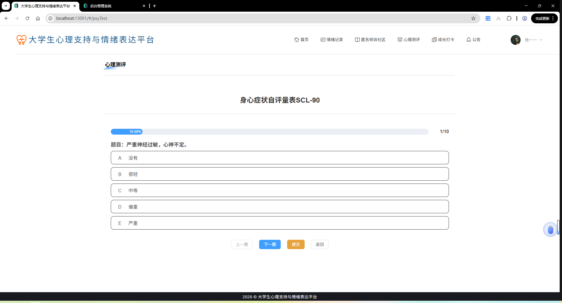
Task: Click the platform heart logo
Action: pyautogui.click(x=21, y=40)
